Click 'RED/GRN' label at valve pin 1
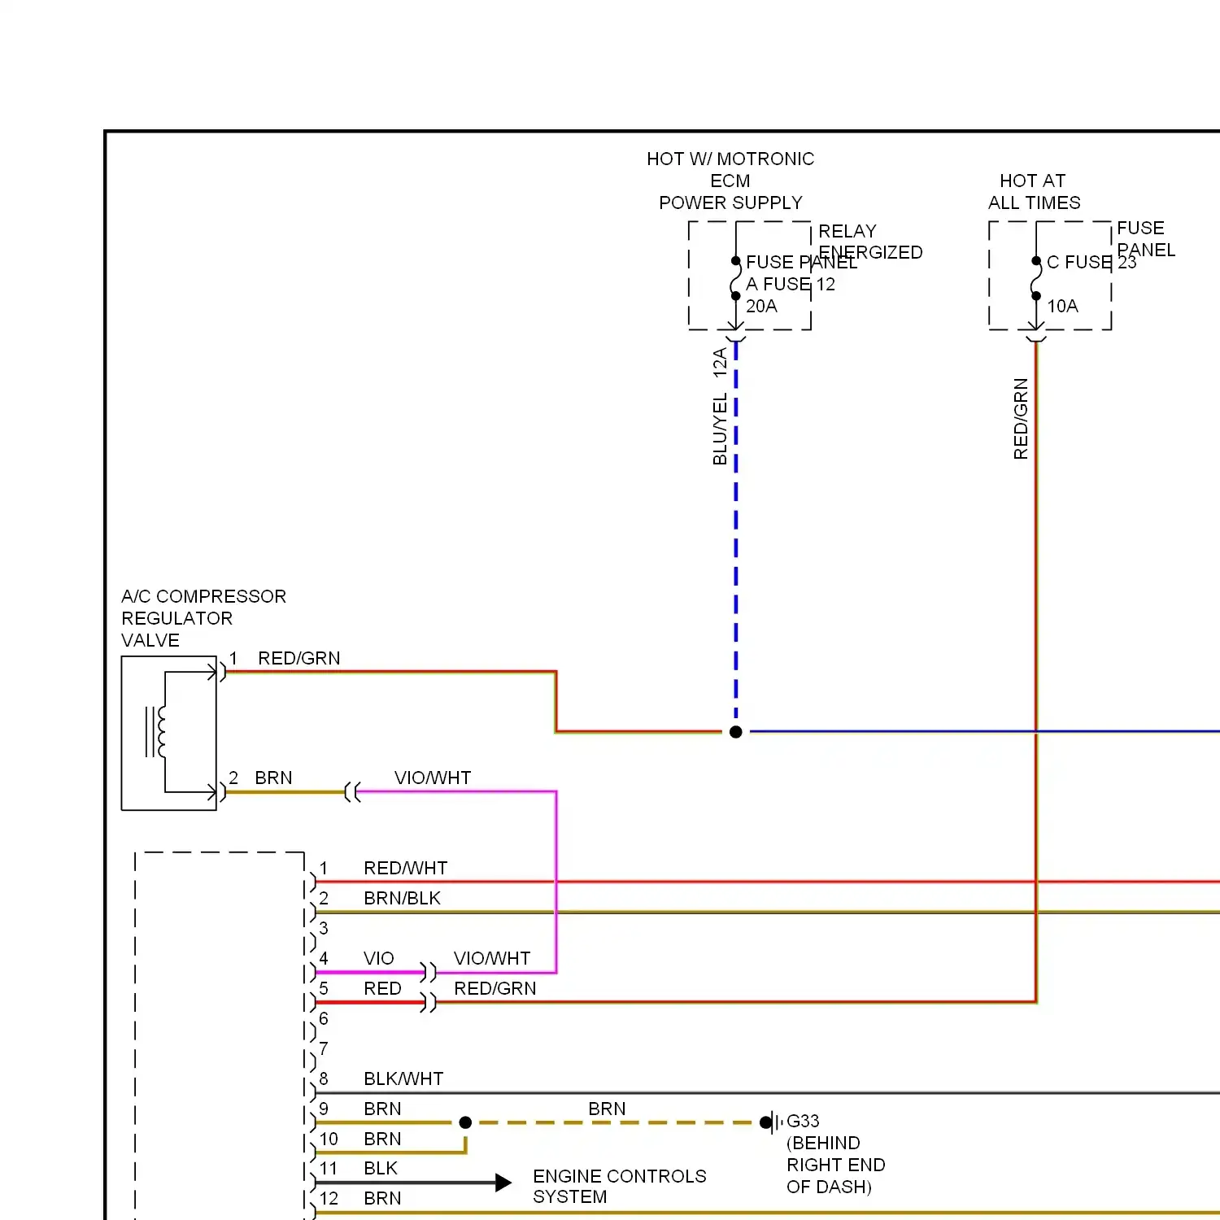Image resolution: width=1220 pixels, height=1220 pixels. click(x=299, y=658)
